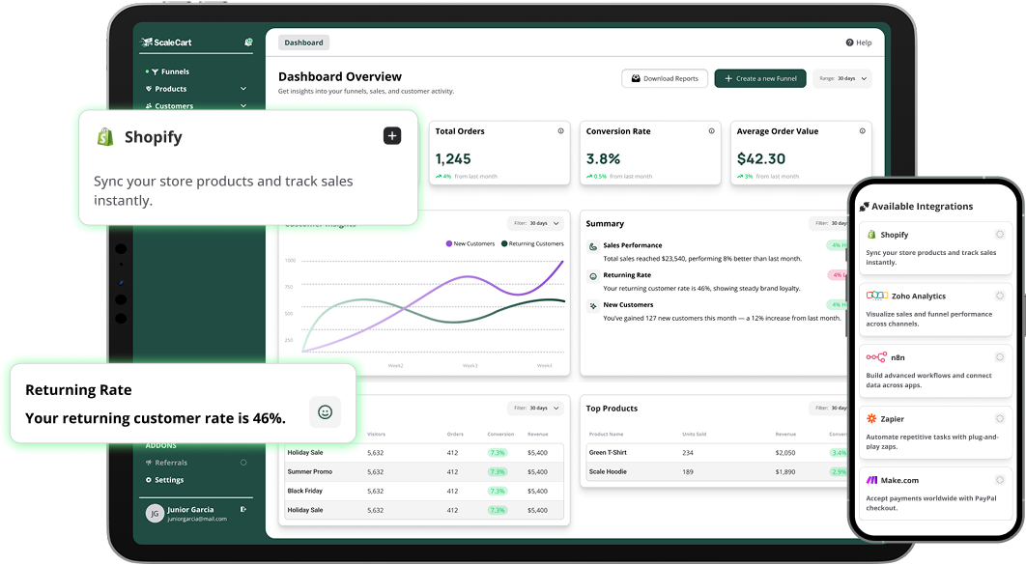
Task: Click the smiley icon beside Returning Rate
Action: point(326,412)
